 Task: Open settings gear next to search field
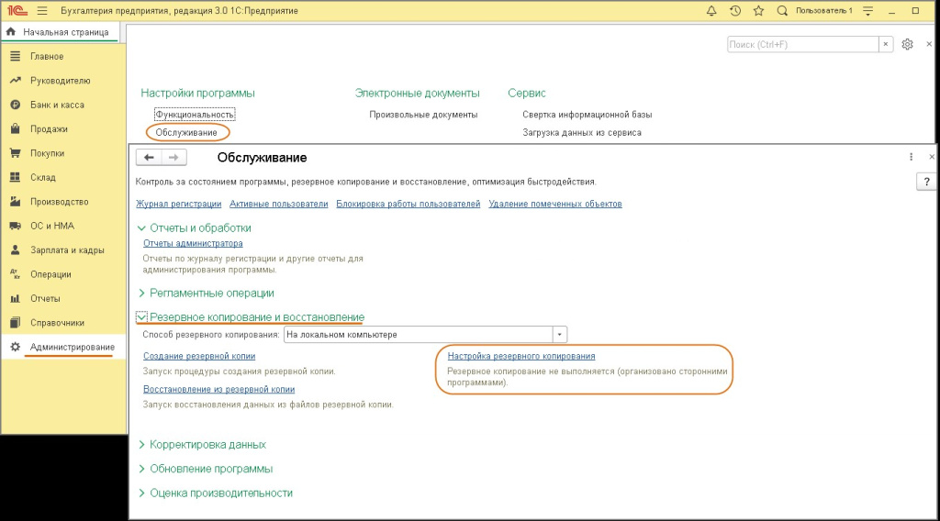tap(907, 44)
